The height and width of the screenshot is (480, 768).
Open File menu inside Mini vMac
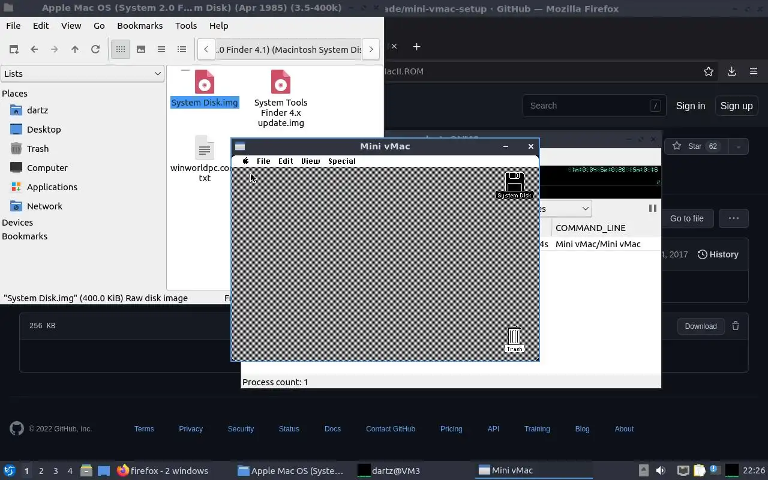(x=263, y=161)
